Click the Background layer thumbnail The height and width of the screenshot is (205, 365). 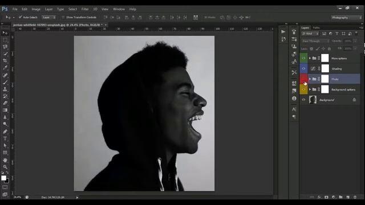click(x=313, y=100)
